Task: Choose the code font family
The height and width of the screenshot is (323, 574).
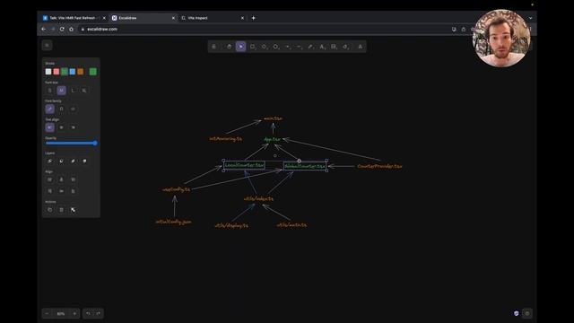Action: pyautogui.click(x=73, y=109)
